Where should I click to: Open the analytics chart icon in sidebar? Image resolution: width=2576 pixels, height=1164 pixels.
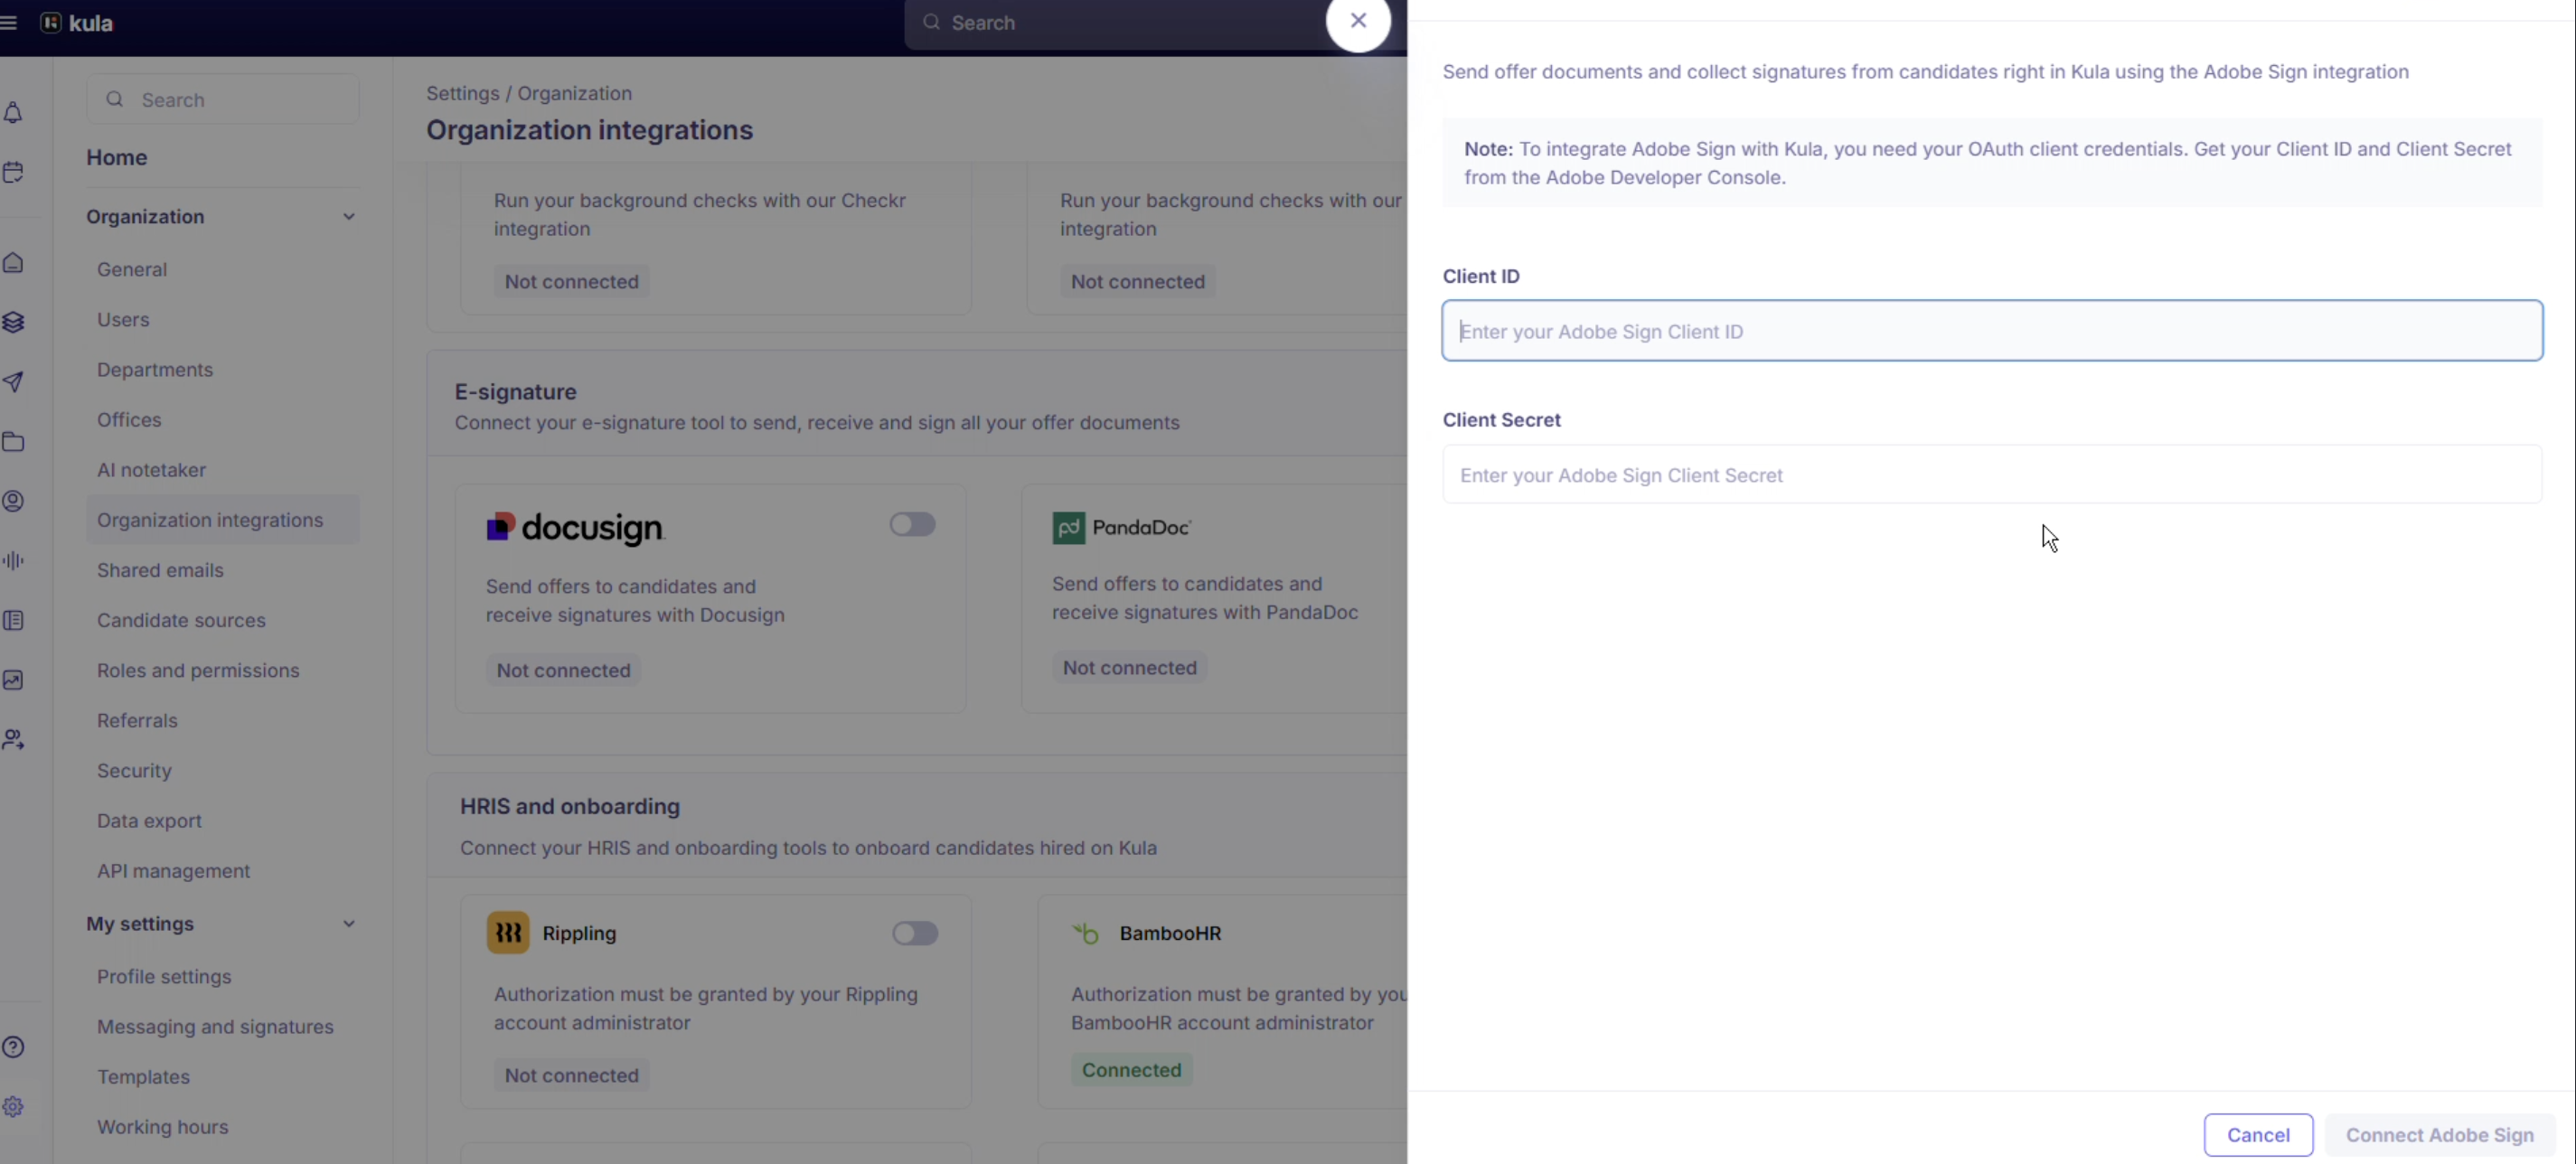tap(14, 680)
